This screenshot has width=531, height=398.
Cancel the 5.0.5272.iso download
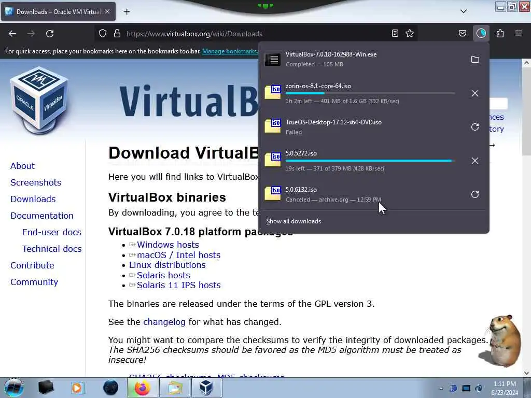[475, 161]
